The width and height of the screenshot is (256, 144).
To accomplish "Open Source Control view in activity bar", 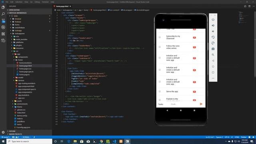I will [x=3, y=20].
